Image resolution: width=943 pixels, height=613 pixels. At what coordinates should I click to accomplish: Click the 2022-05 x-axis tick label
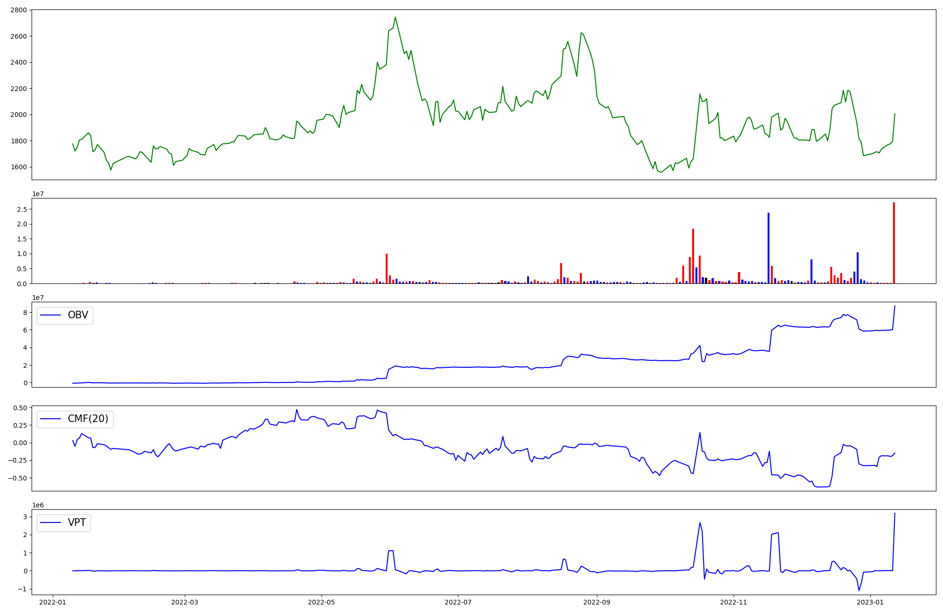[322, 602]
